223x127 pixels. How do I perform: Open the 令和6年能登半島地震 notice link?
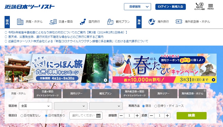68,33
